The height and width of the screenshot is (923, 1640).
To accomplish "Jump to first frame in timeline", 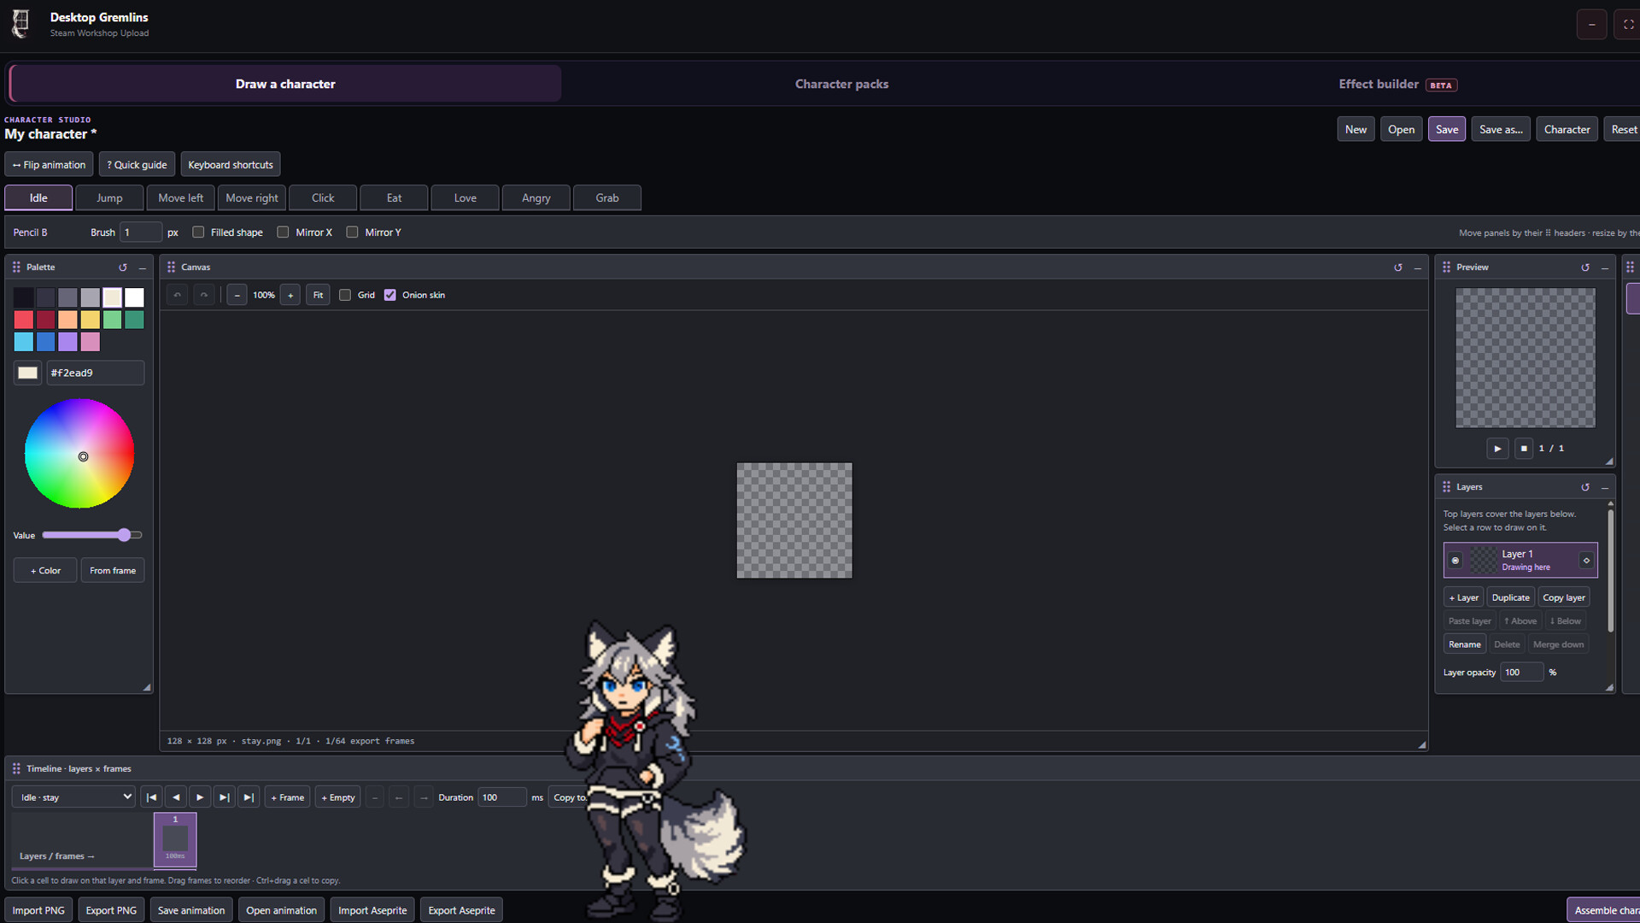I will pyautogui.click(x=151, y=797).
